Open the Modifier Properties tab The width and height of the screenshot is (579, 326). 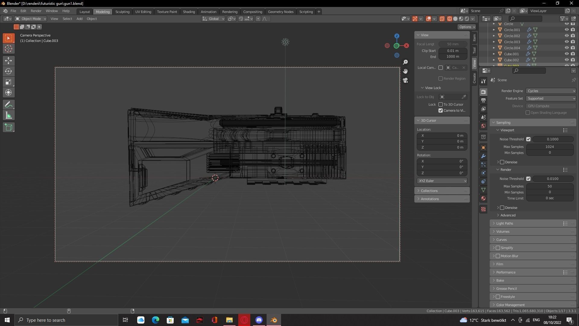[x=483, y=156]
